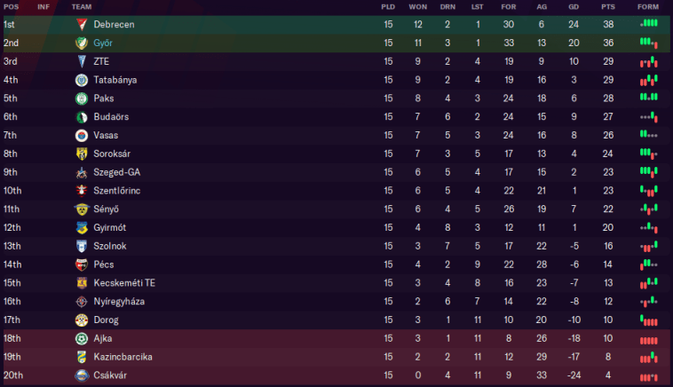
Task: Click Debrecen's recent form bars
Action: tap(648, 24)
